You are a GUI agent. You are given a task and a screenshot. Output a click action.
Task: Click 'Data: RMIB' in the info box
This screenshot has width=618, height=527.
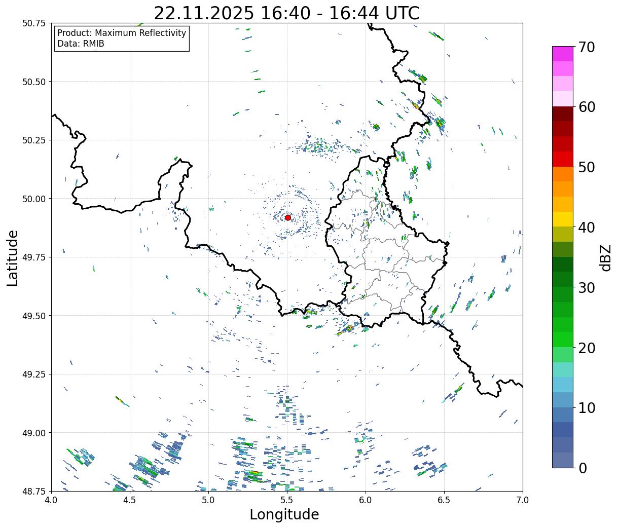81,44
